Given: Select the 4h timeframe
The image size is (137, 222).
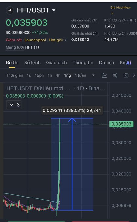Looking at the screenshot, I should pos(58,75).
